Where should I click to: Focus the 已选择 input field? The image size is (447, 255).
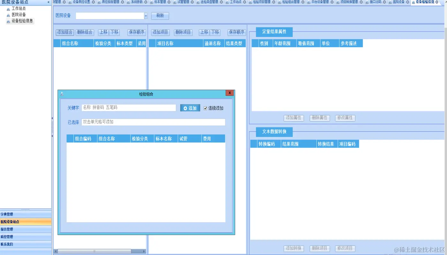pos(153,122)
